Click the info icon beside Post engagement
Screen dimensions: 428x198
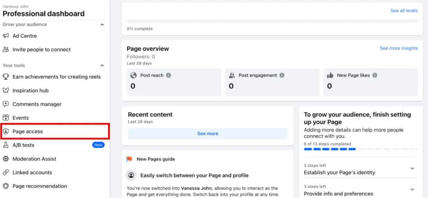[x=282, y=75]
